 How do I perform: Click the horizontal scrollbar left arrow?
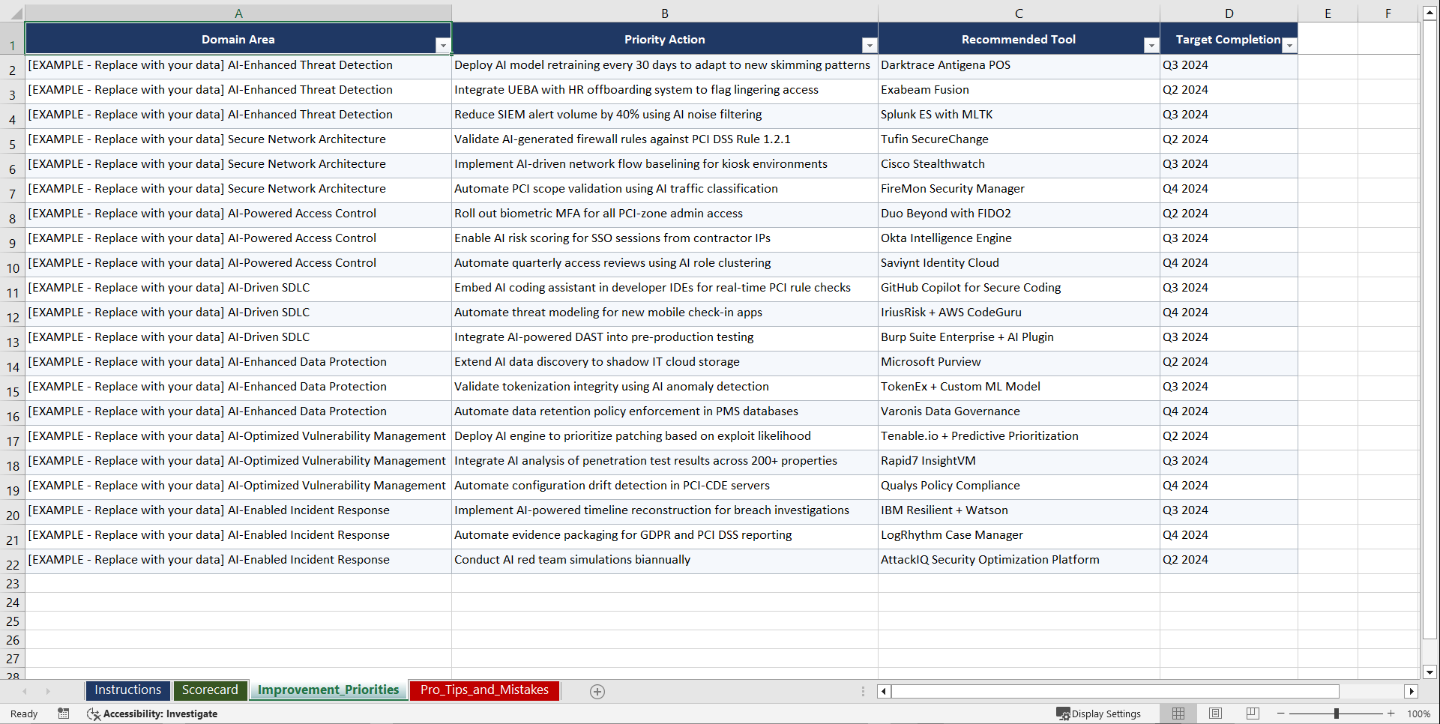point(883,691)
